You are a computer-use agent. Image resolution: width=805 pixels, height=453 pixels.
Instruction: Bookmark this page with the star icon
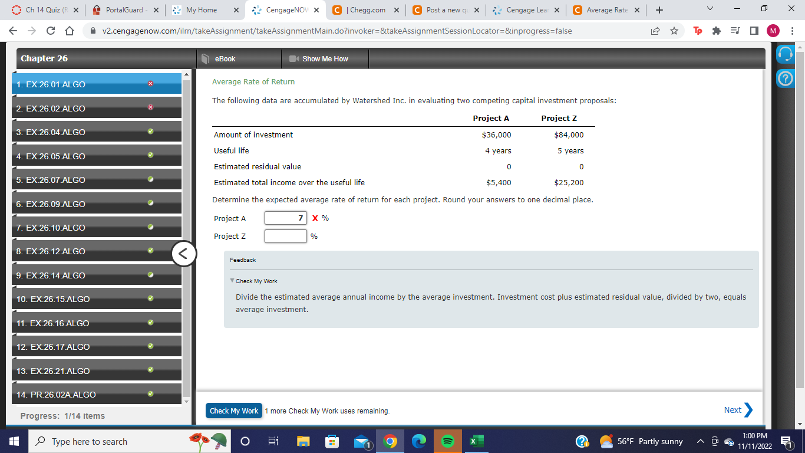[674, 31]
